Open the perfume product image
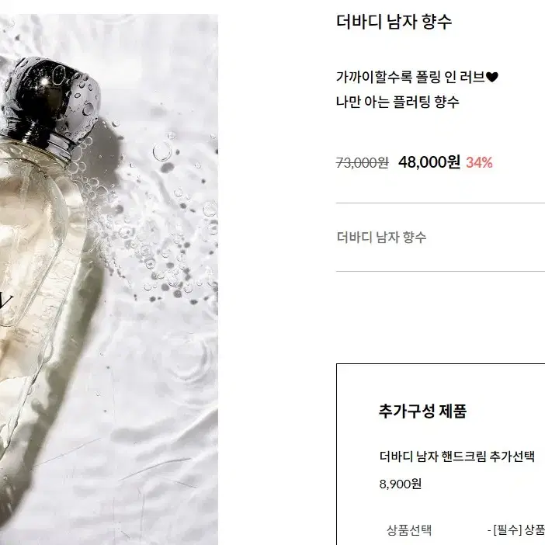Image resolution: width=545 pixels, height=545 pixels. [109, 279]
